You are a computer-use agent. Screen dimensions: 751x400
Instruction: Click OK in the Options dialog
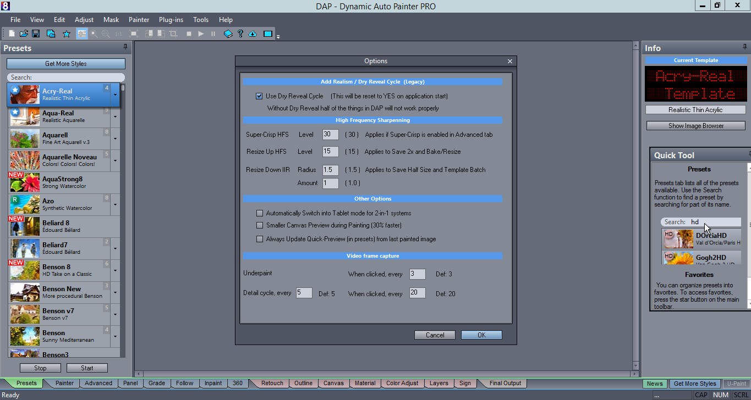coord(481,335)
